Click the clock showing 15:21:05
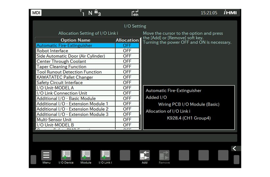Screen dimensions: 270x177 [x=209, y=13]
